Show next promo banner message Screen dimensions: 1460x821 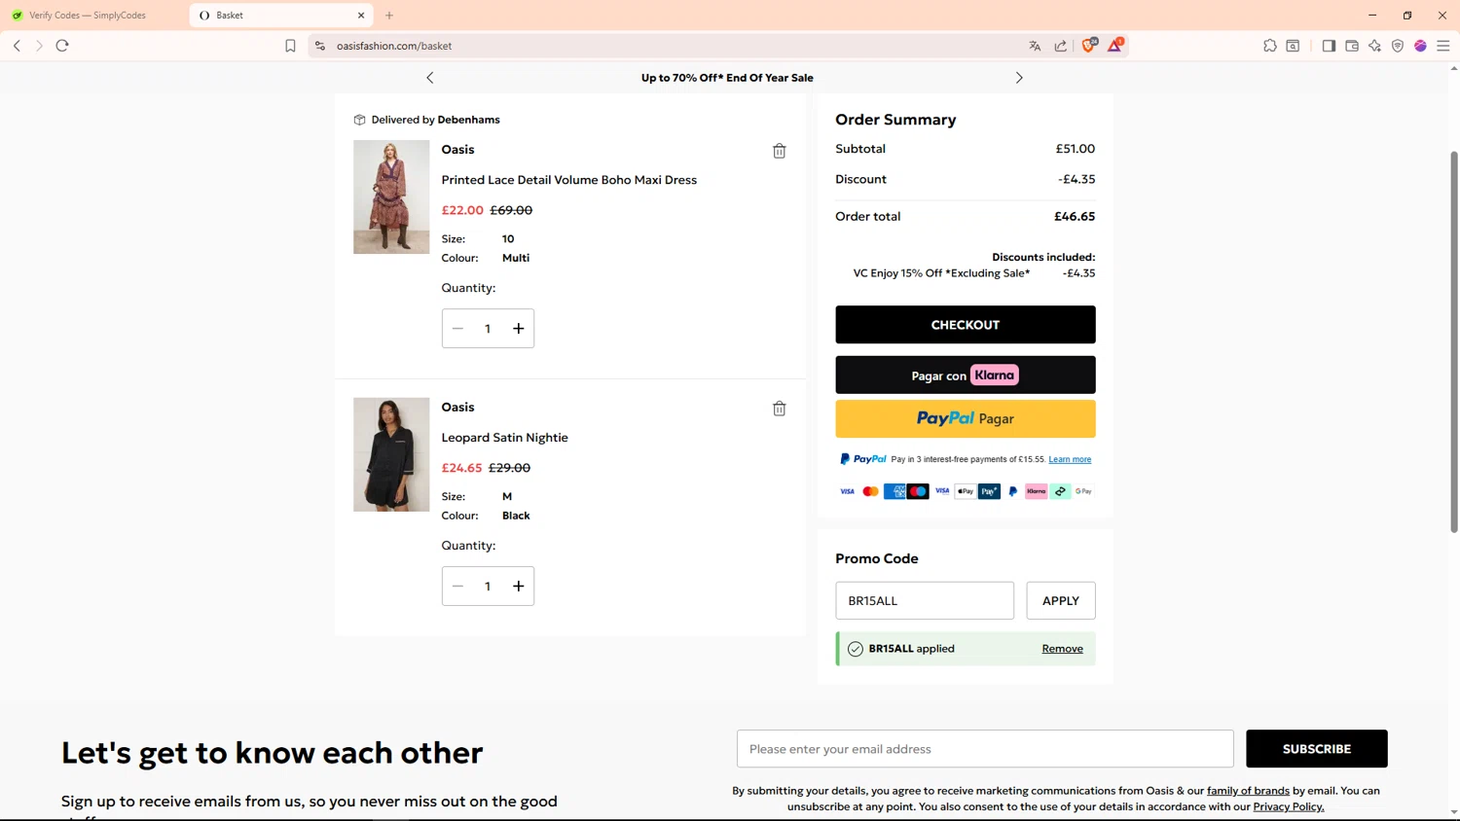click(1019, 78)
